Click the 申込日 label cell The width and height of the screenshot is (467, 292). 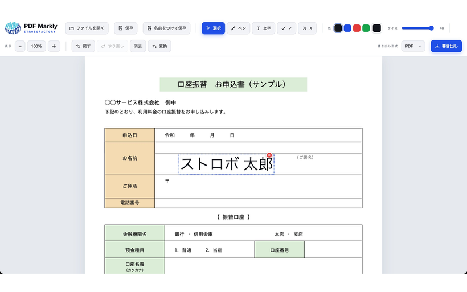(x=129, y=135)
